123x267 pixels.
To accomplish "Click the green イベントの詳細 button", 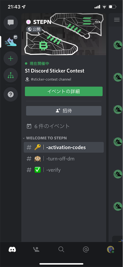I will pyautogui.click(x=64, y=92).
